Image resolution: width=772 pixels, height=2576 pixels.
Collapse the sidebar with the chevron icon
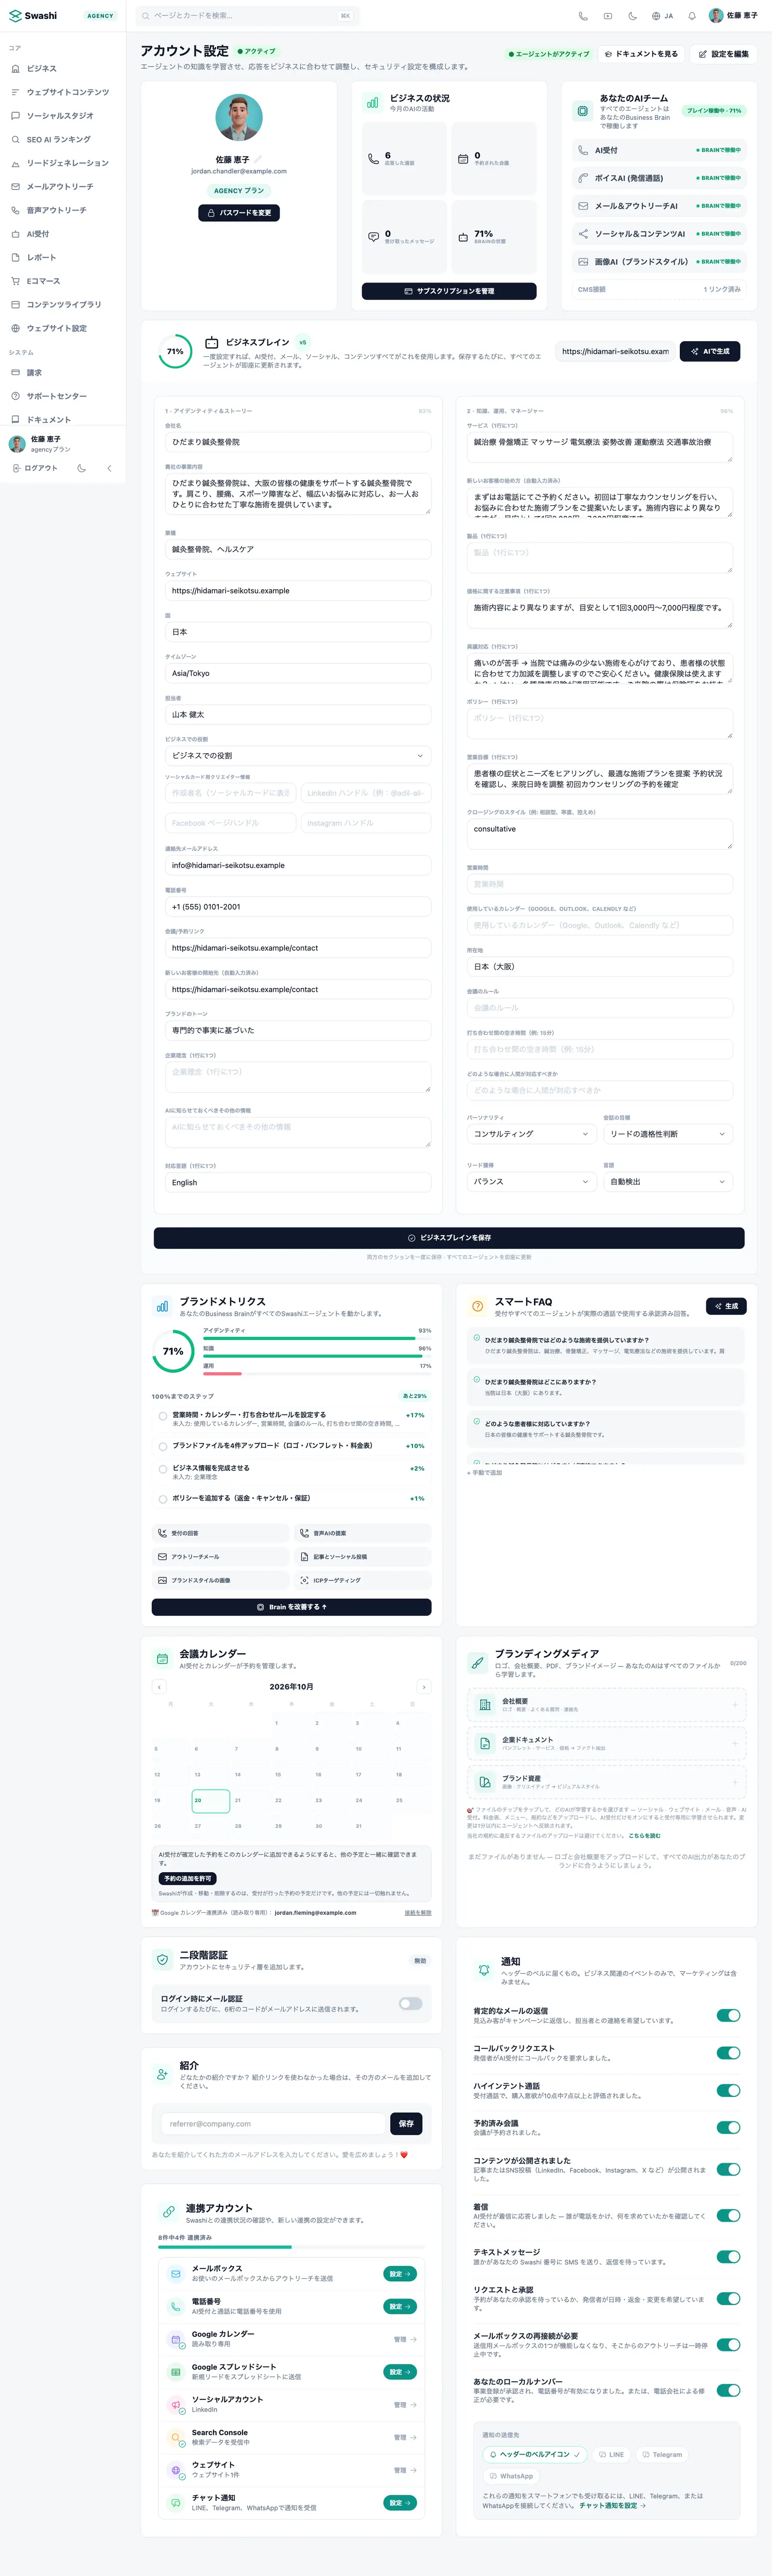point(109,468)
